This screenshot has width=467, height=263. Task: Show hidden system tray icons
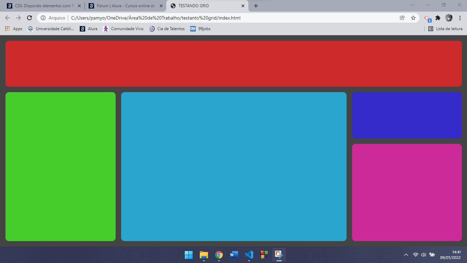point(406,255)
